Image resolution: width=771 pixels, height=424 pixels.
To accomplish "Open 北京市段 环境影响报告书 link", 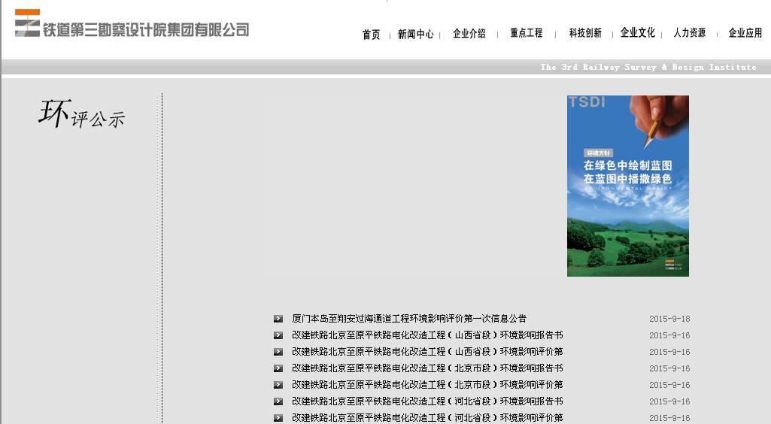I will [x=427, y=368].
